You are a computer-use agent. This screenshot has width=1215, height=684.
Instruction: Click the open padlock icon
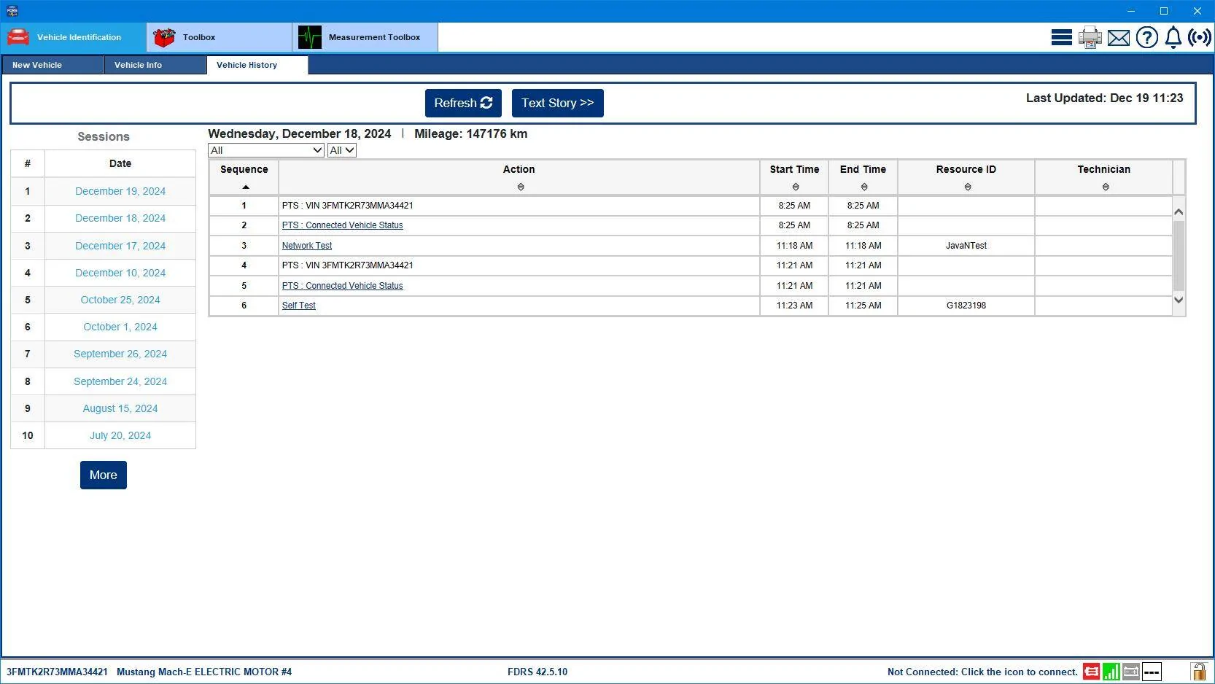coord(1198,671)
